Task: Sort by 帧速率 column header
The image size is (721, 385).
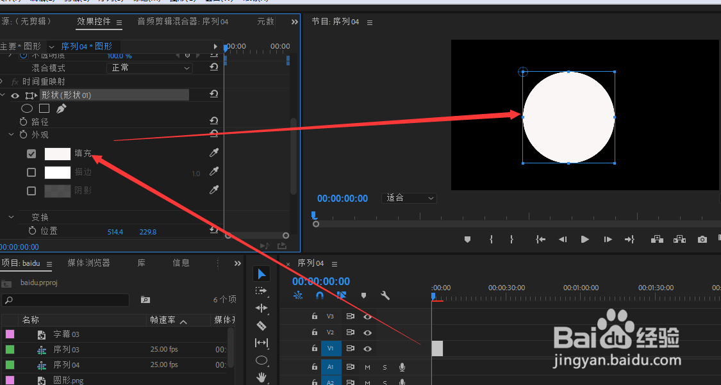Action: point(163,320)
